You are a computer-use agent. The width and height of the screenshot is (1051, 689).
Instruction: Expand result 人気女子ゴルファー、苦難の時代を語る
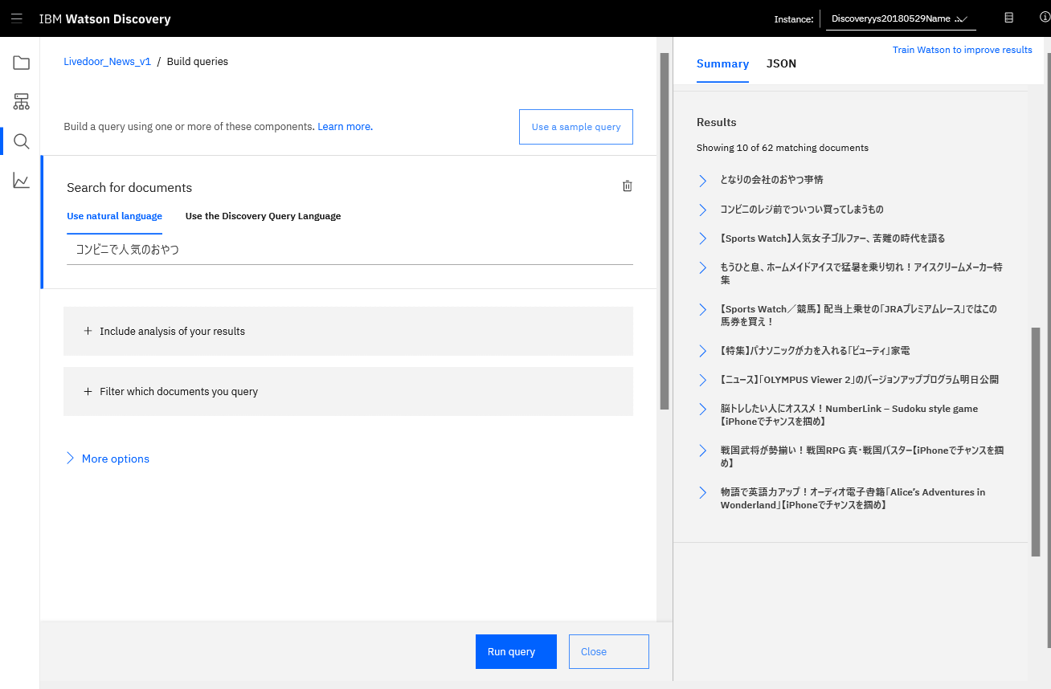point(702,238)
